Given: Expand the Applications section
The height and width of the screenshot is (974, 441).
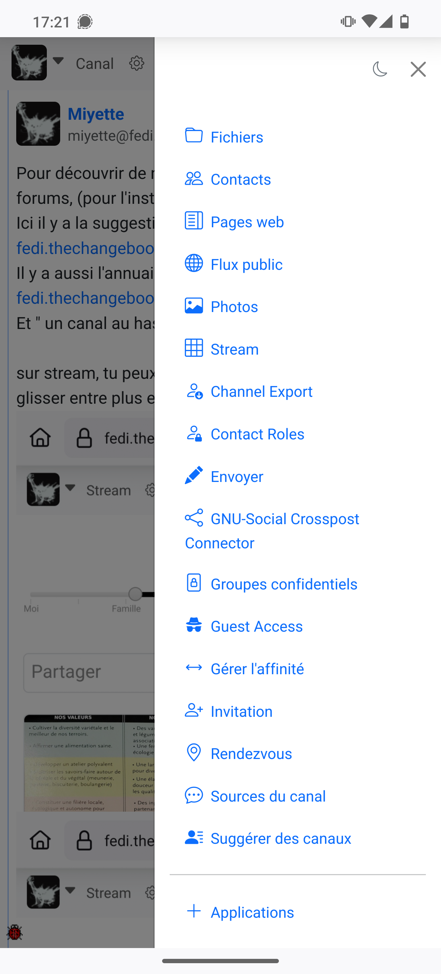Looking at the screenshot, I should [x=252, y=912].
